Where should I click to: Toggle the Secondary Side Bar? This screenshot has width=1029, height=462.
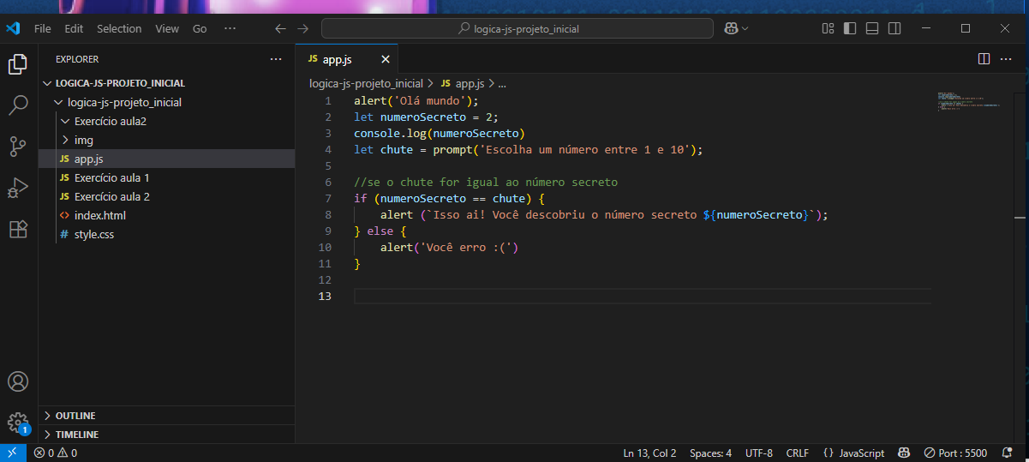pyautogui.click(x=894, y=28)
